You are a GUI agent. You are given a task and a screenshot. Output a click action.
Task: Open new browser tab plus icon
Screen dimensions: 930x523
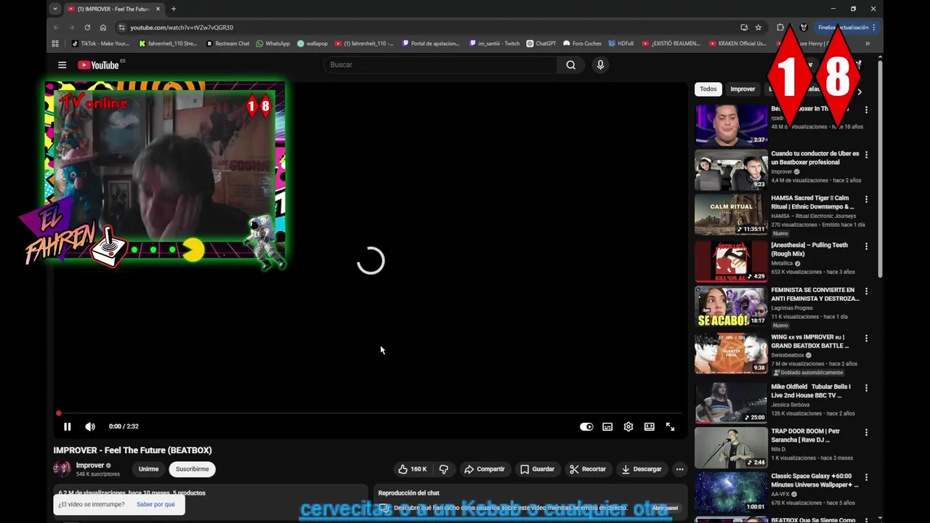pos(173,9)
